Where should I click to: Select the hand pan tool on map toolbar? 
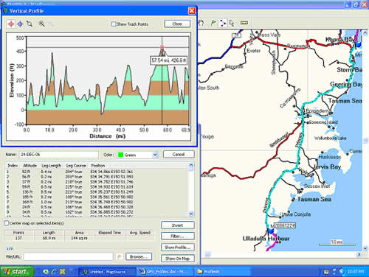click(201, 23)
